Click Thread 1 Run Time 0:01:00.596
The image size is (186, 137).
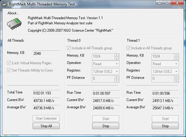pos(165,93)
